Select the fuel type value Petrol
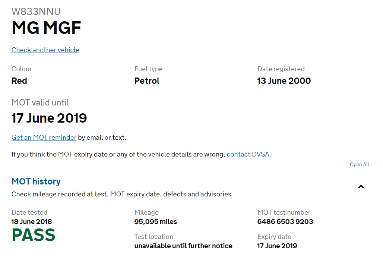This screenshot has width=383, height=259. [147, 81]
